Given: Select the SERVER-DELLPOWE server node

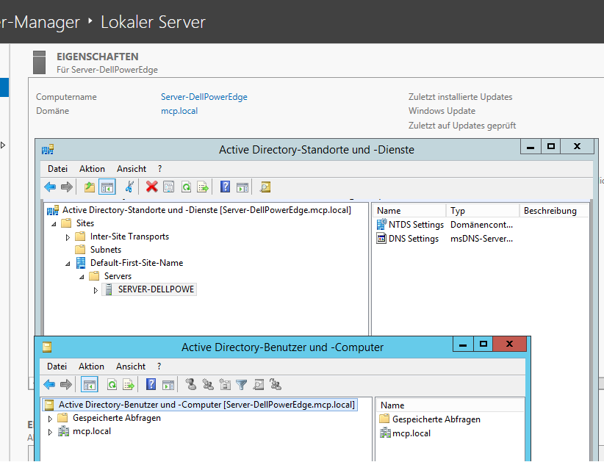Looking at the screenshot, I should 149,289.
